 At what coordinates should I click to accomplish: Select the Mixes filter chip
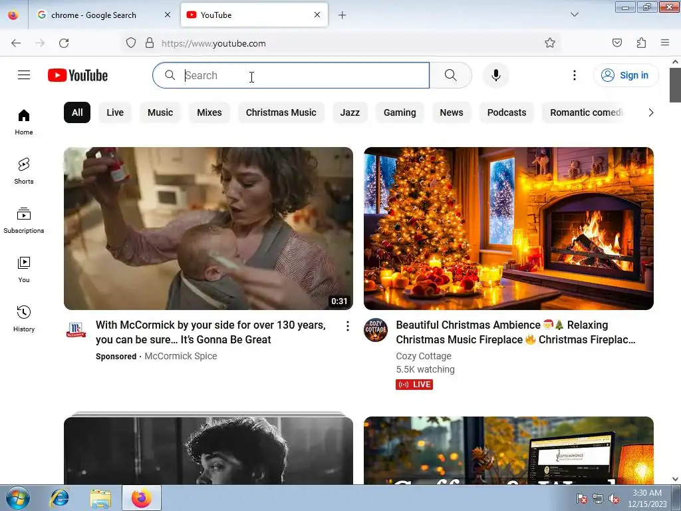209,112
